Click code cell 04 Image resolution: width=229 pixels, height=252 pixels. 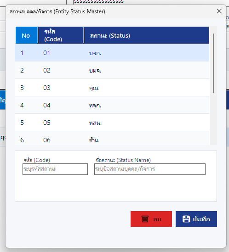point(47,105)
